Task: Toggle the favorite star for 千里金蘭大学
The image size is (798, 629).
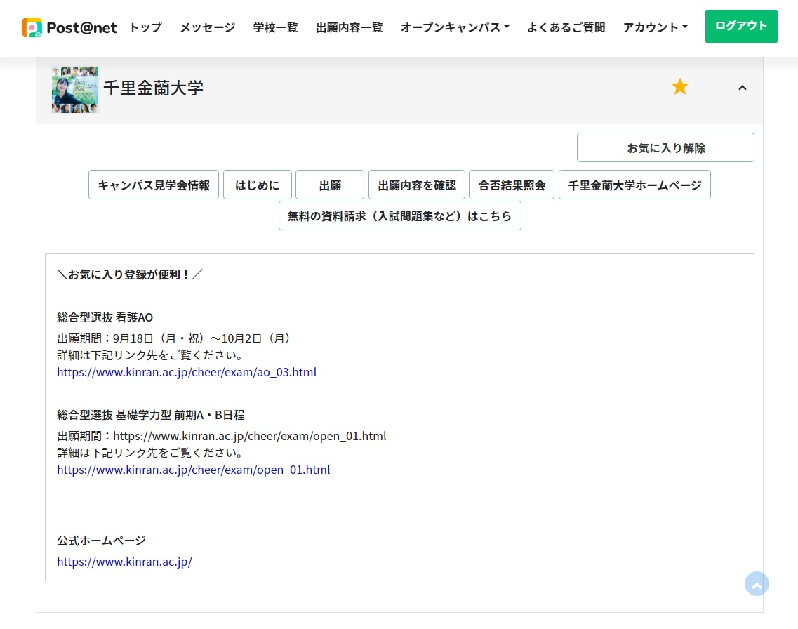Action: [x=679, y=87]
